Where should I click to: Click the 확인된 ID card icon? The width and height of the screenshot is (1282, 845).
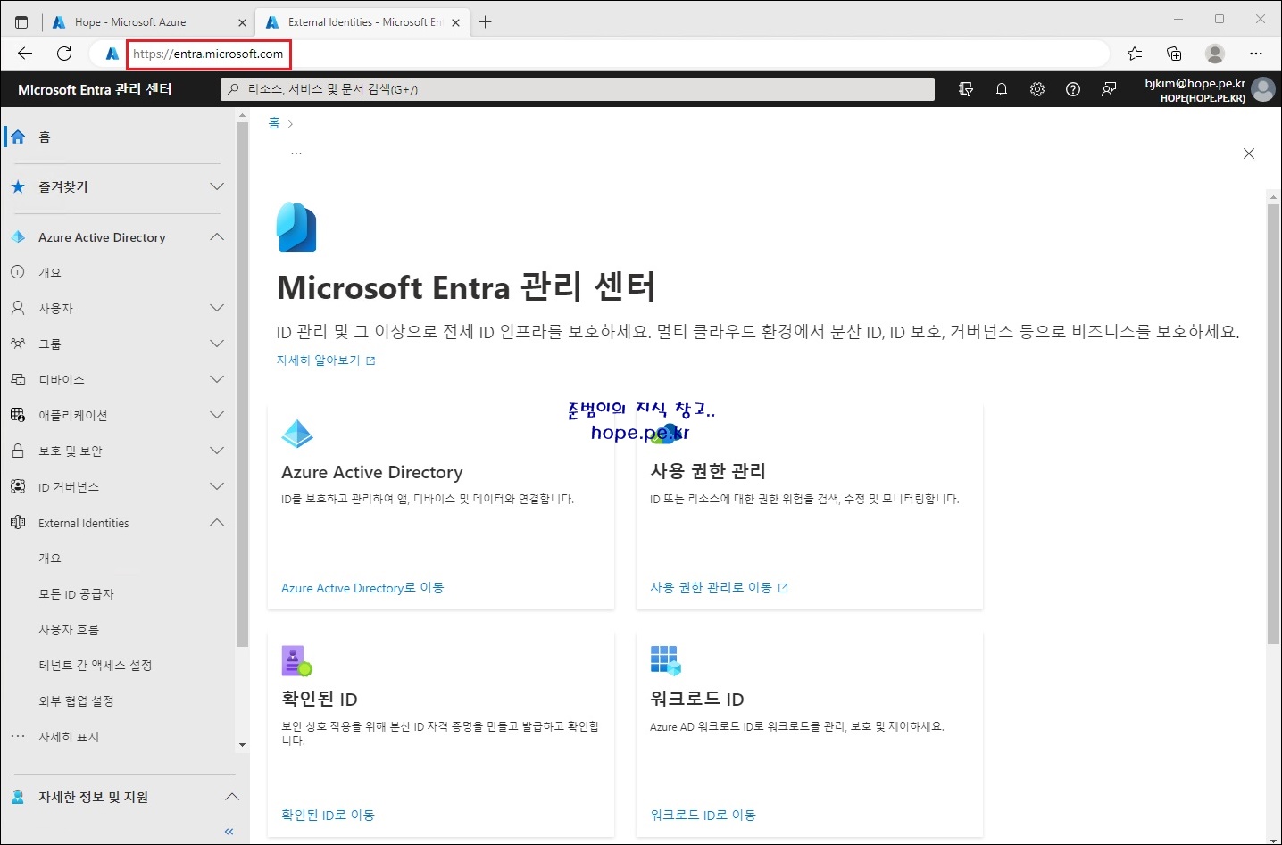click(x=296, y=661)
